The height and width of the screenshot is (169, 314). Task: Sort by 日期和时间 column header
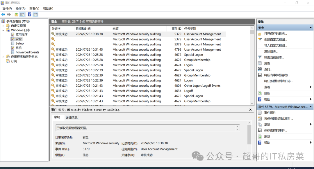pyautogui.click(x=92, y=29)
